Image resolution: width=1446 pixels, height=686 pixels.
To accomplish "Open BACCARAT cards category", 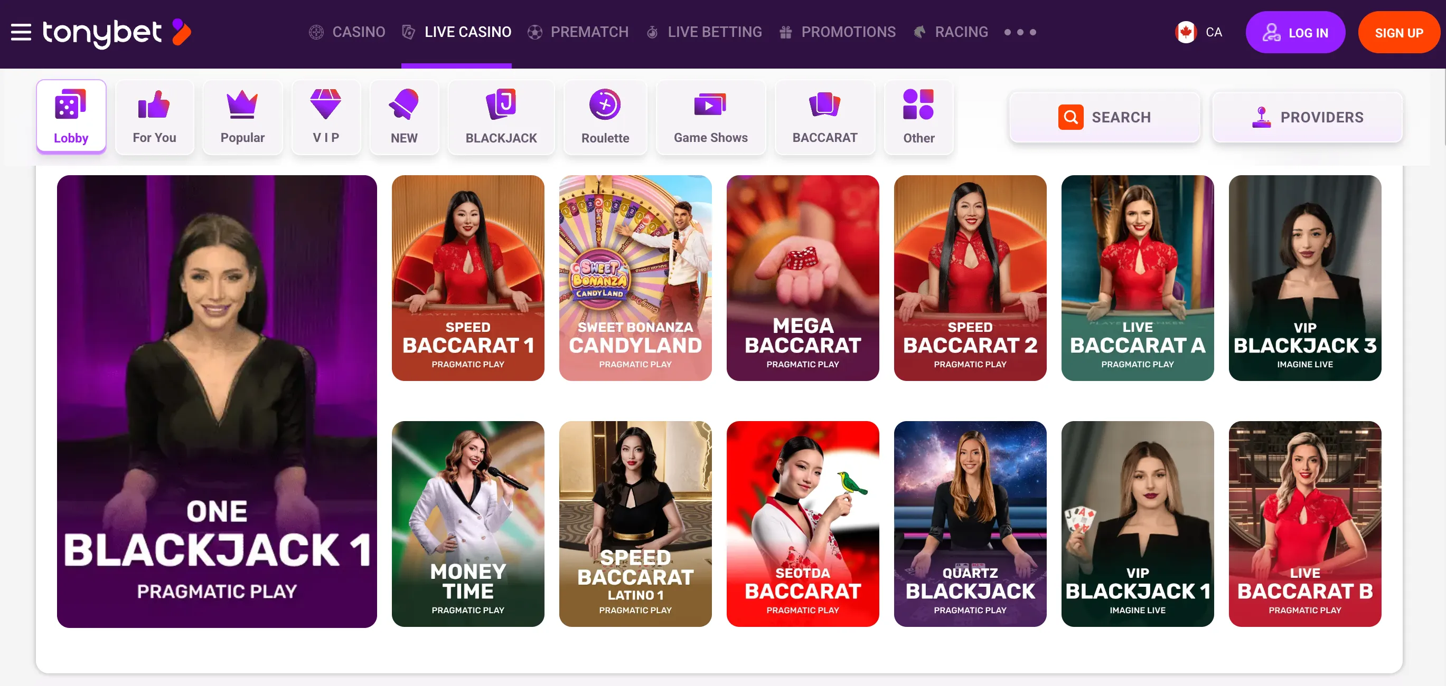I will [x=824, y=117].
